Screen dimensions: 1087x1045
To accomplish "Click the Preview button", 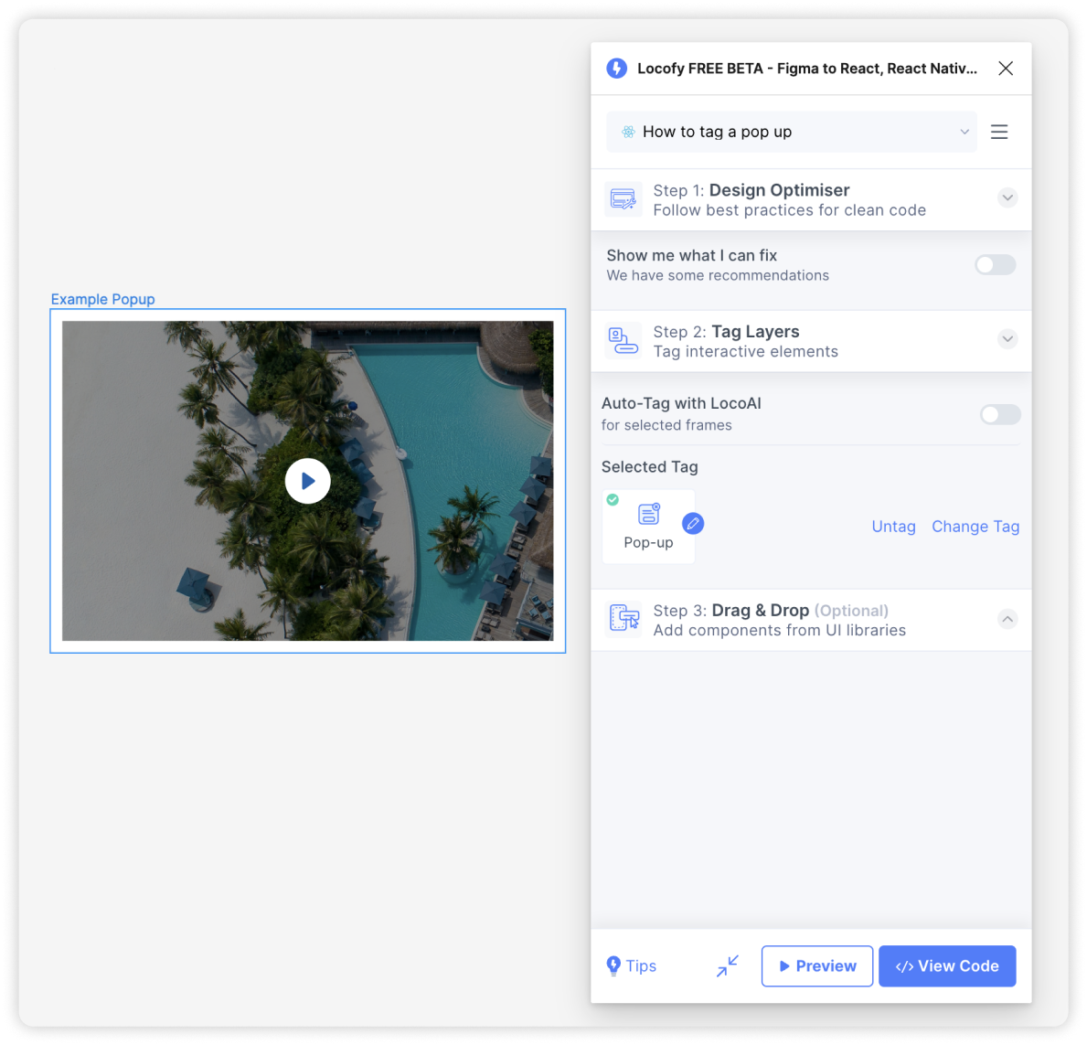I will click(816, 966).
